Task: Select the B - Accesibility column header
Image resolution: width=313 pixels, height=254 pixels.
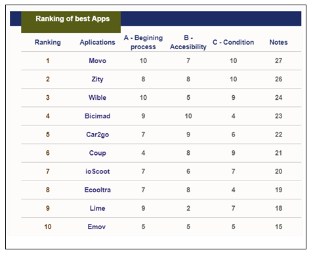Action: coord(188,42)
